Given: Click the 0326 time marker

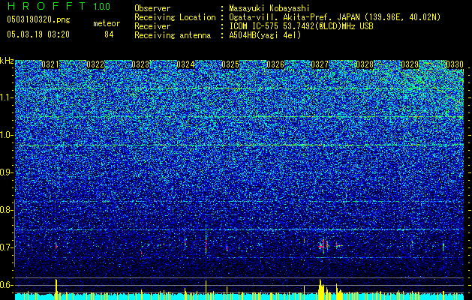Looking at the screenshot, I should (x=275, y=64).
